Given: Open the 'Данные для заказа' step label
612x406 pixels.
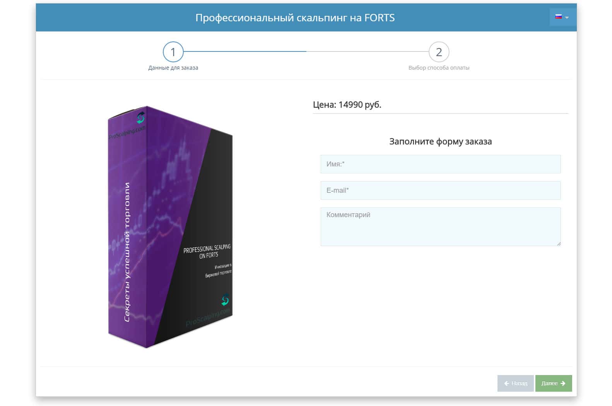Looking at the screenshot, I should pyautogui.click(x=173, y=68).
